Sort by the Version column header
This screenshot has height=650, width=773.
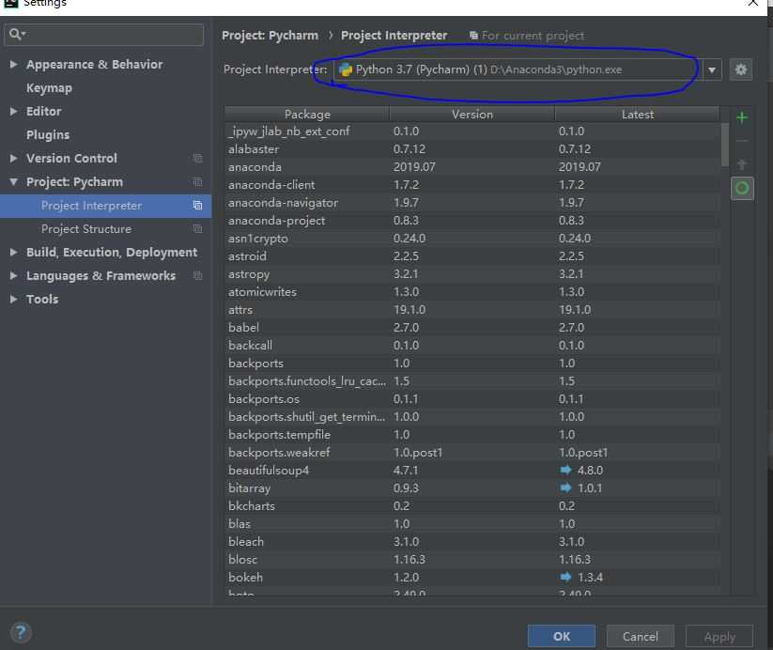click(x=472, y=115)
